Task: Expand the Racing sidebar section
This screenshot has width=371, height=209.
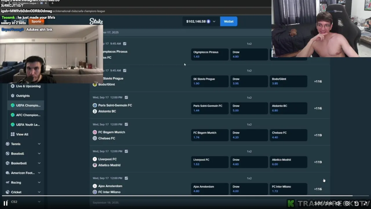Action: [x=39, y=183]
